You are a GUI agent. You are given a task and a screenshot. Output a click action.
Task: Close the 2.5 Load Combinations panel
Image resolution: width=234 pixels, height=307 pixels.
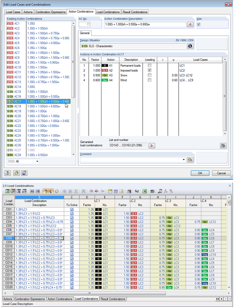tap(230, 186)
